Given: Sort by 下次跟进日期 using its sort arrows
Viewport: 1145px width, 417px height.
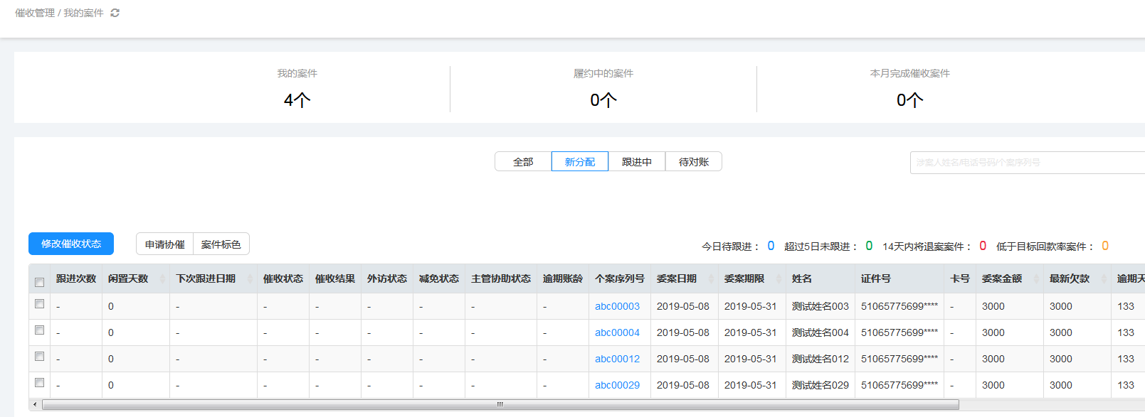Looking at the screenshot, I should (x=250, y=279).
